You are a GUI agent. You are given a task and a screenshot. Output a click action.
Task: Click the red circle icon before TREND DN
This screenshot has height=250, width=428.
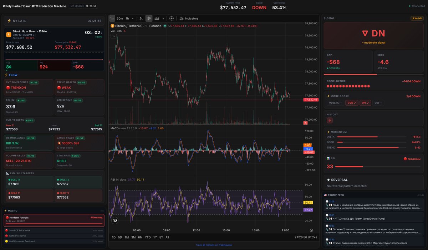[8, 87]
